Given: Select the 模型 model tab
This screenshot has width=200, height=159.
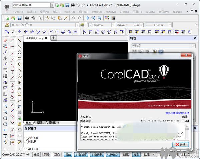Looking at the screenshot, I should pyautogui.click(x=29, y=123).
